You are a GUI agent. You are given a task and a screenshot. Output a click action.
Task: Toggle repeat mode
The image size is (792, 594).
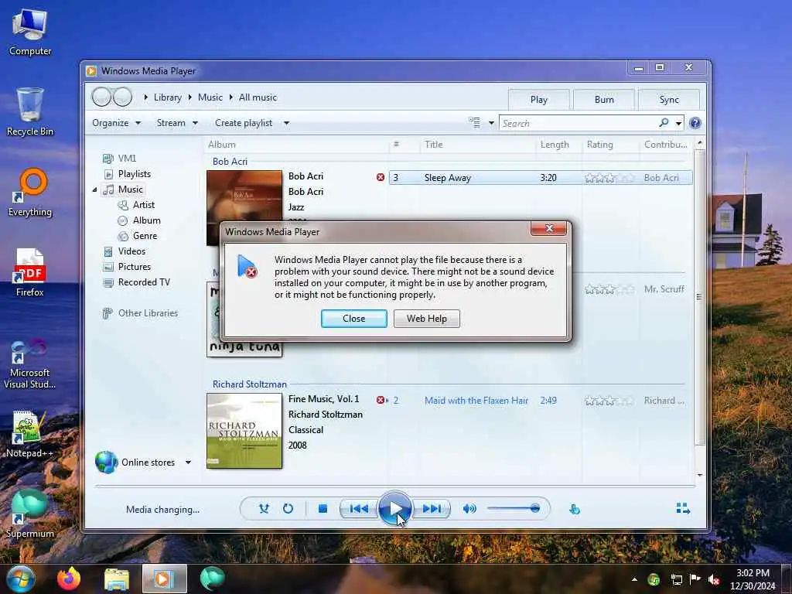288,509
